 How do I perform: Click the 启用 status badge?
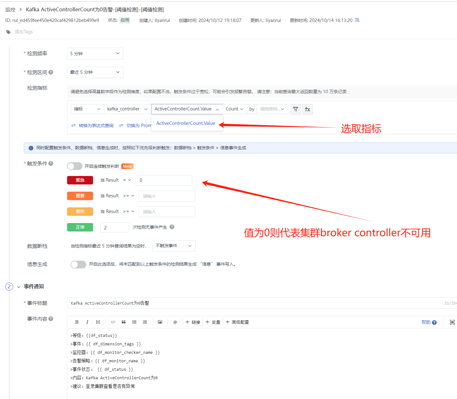tap(125, 20)
